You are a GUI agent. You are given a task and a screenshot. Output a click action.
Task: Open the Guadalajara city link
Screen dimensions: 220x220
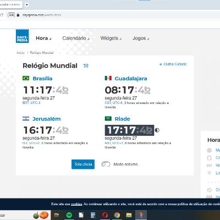pos(131,79)
